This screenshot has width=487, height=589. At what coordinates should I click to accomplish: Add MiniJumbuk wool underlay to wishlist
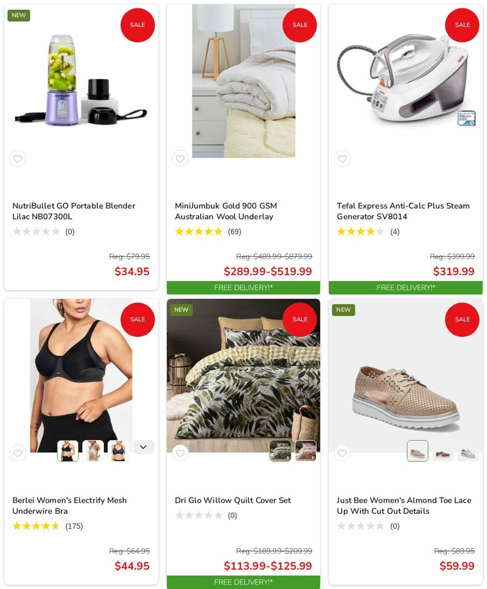click(x=180, y=159)
